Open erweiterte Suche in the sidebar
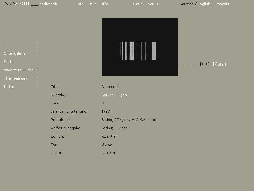This screenshot has height=191, width=254. [x=19, y=70]
